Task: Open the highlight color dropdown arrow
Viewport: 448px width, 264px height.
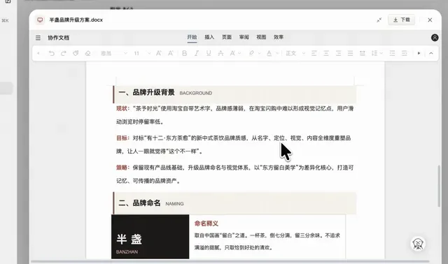Action: 259,53
